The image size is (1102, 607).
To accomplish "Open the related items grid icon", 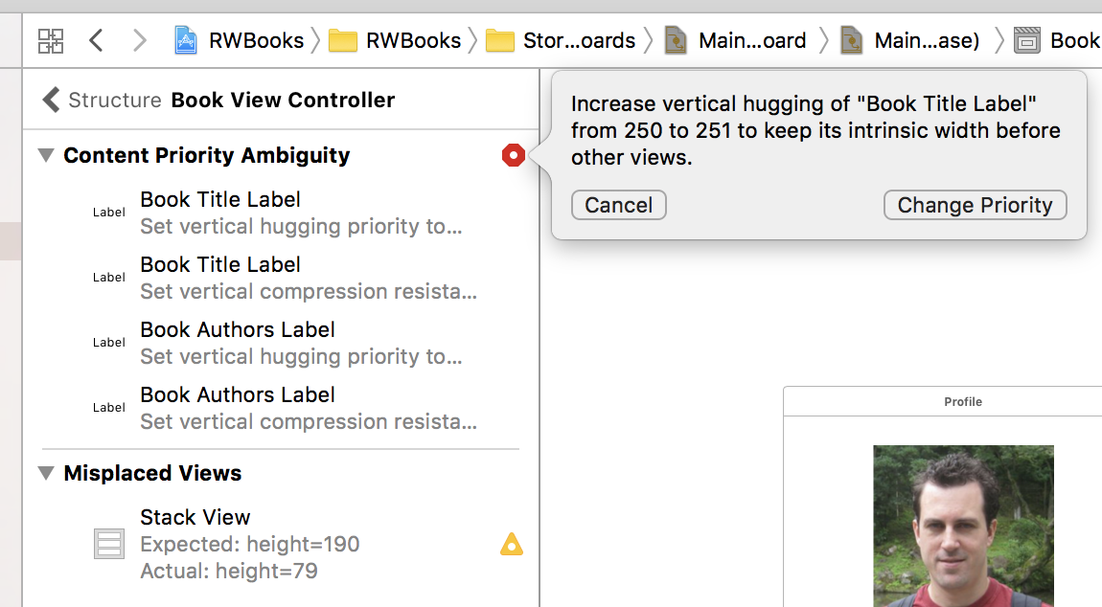I will 51,40.
